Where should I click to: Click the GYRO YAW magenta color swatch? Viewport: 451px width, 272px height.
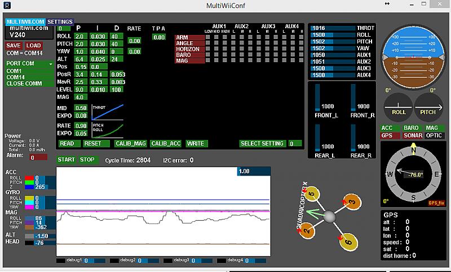(29, 207)
